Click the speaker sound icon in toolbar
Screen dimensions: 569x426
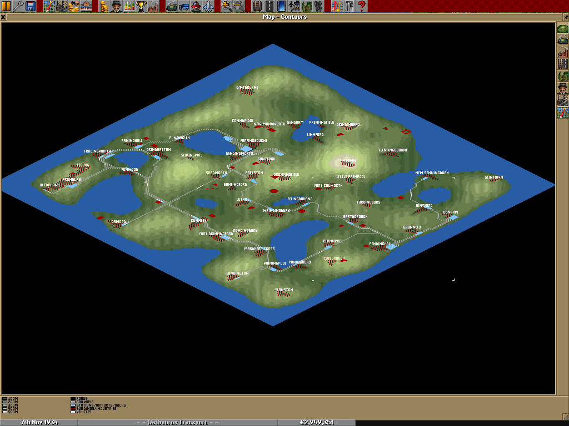coord(318,6)
